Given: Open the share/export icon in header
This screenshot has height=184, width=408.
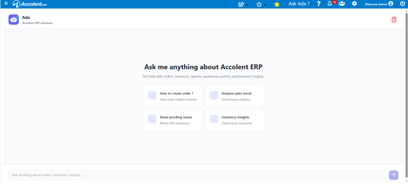Looking at the screenshot, I should tap(241, 4).
